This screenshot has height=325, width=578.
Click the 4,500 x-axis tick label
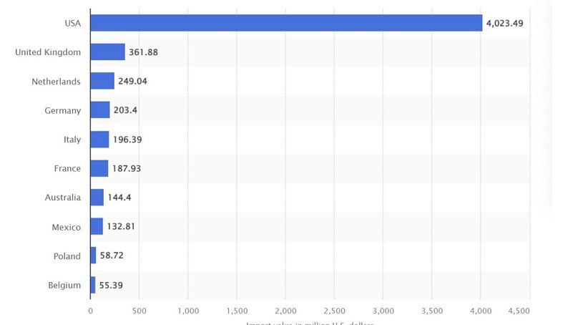click(519, 311)
